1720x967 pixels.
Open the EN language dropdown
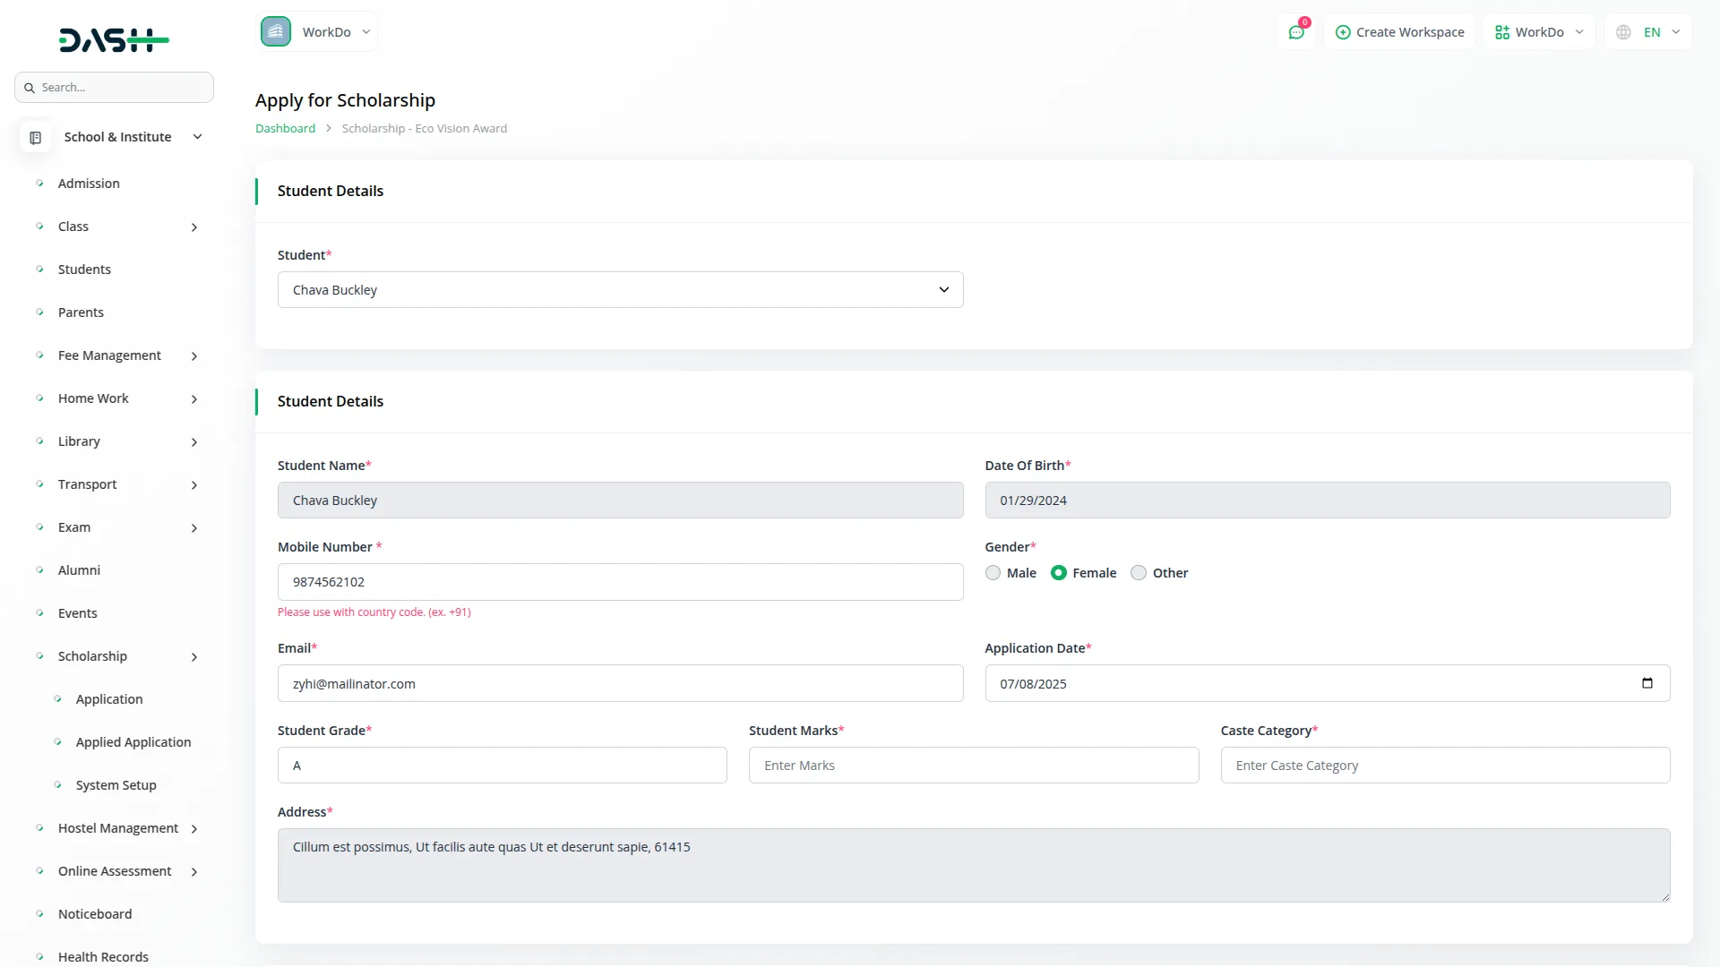(x=1661, y=32)
